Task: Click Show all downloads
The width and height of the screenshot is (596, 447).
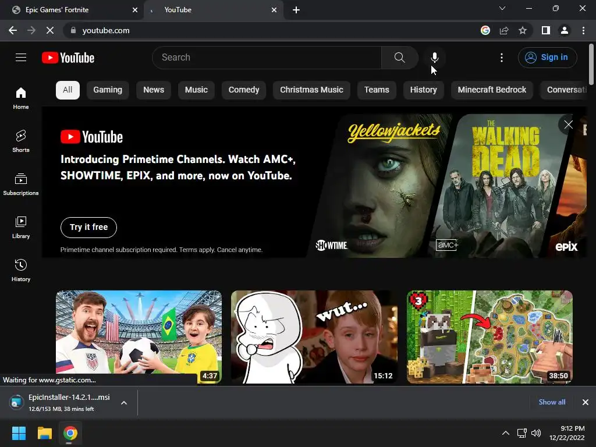Action: pos(552,402)
